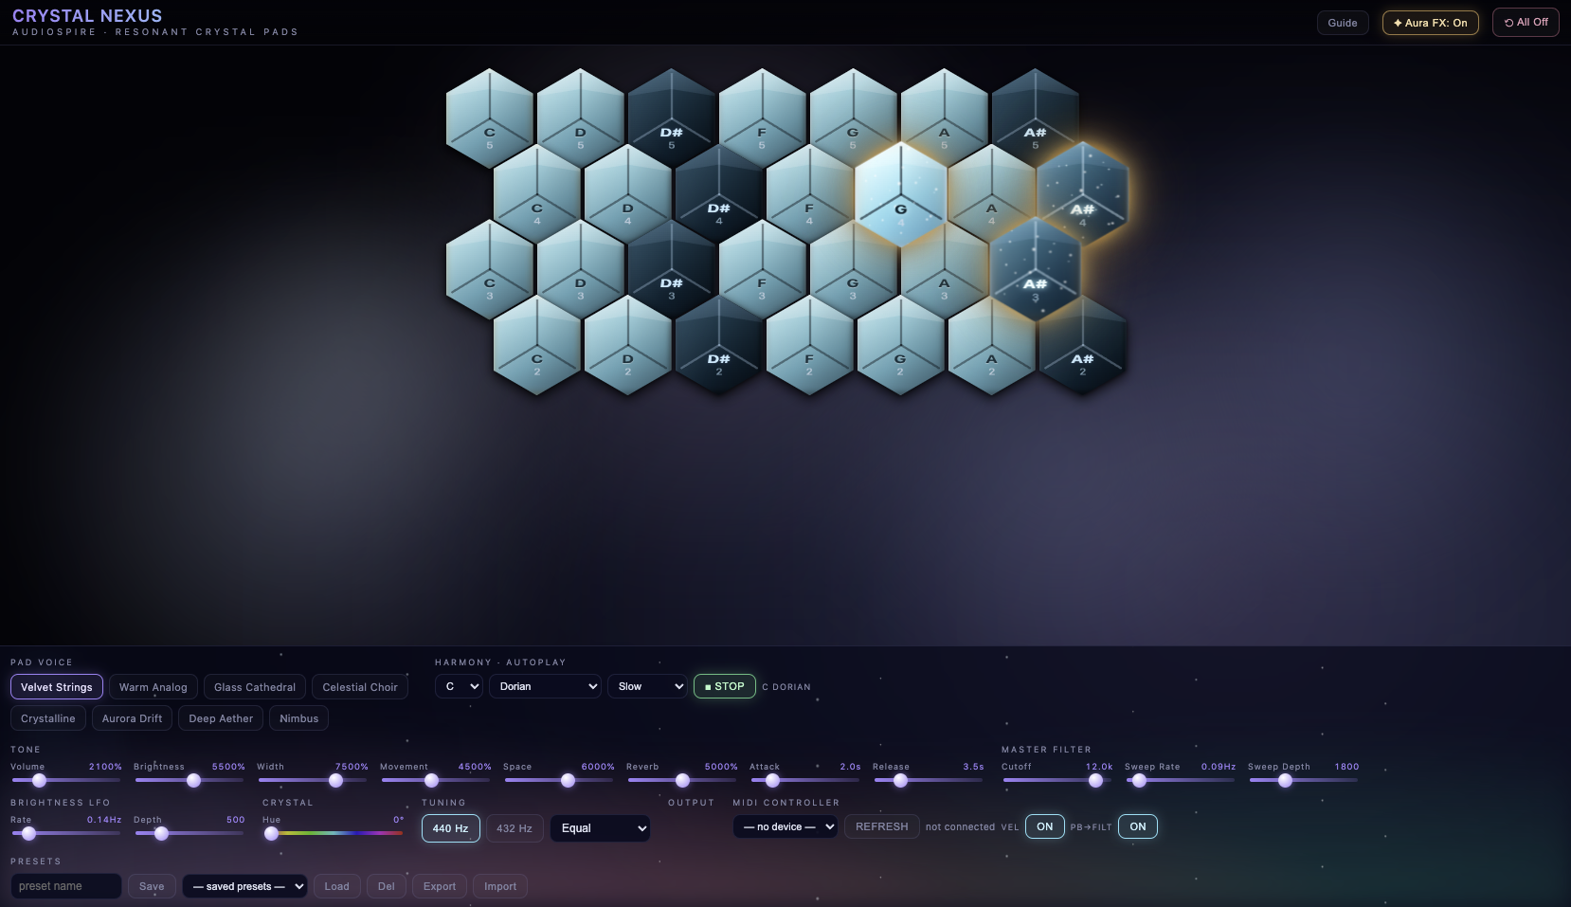Image resolution: width=1571 pixels, height=907 pixels.
Task: Play the C4 crystal hex pad
Action: 537,194
